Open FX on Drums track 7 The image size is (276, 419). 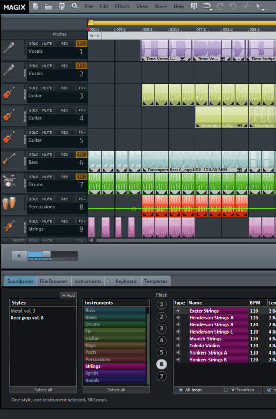(81, 177)
